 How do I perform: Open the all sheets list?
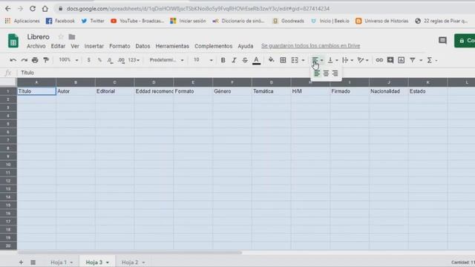tap(33, 262)
